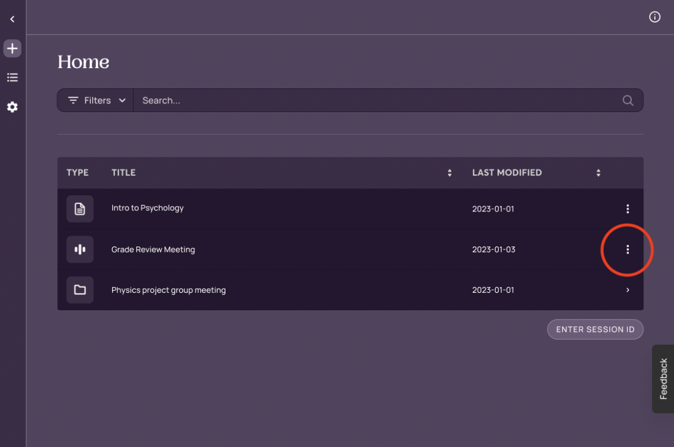
Task: Expand Physics project group meeting folder chevron
Action: (x=628, y=290)
